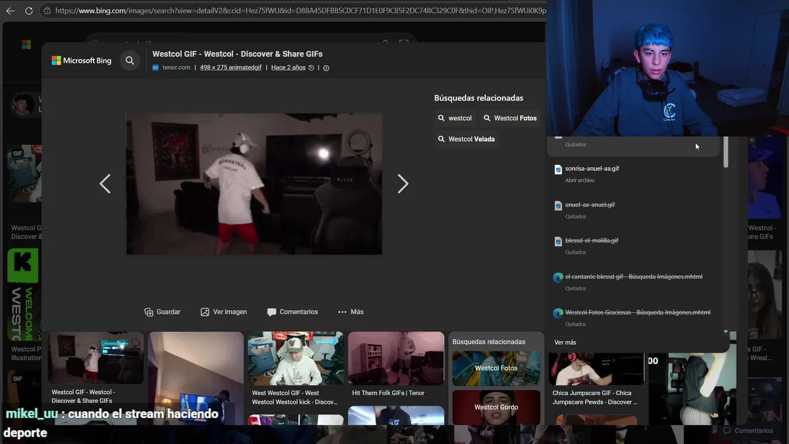Click the file icon beside anuel-aa-anuel.gif
The image size is (789, 444).
558,205
